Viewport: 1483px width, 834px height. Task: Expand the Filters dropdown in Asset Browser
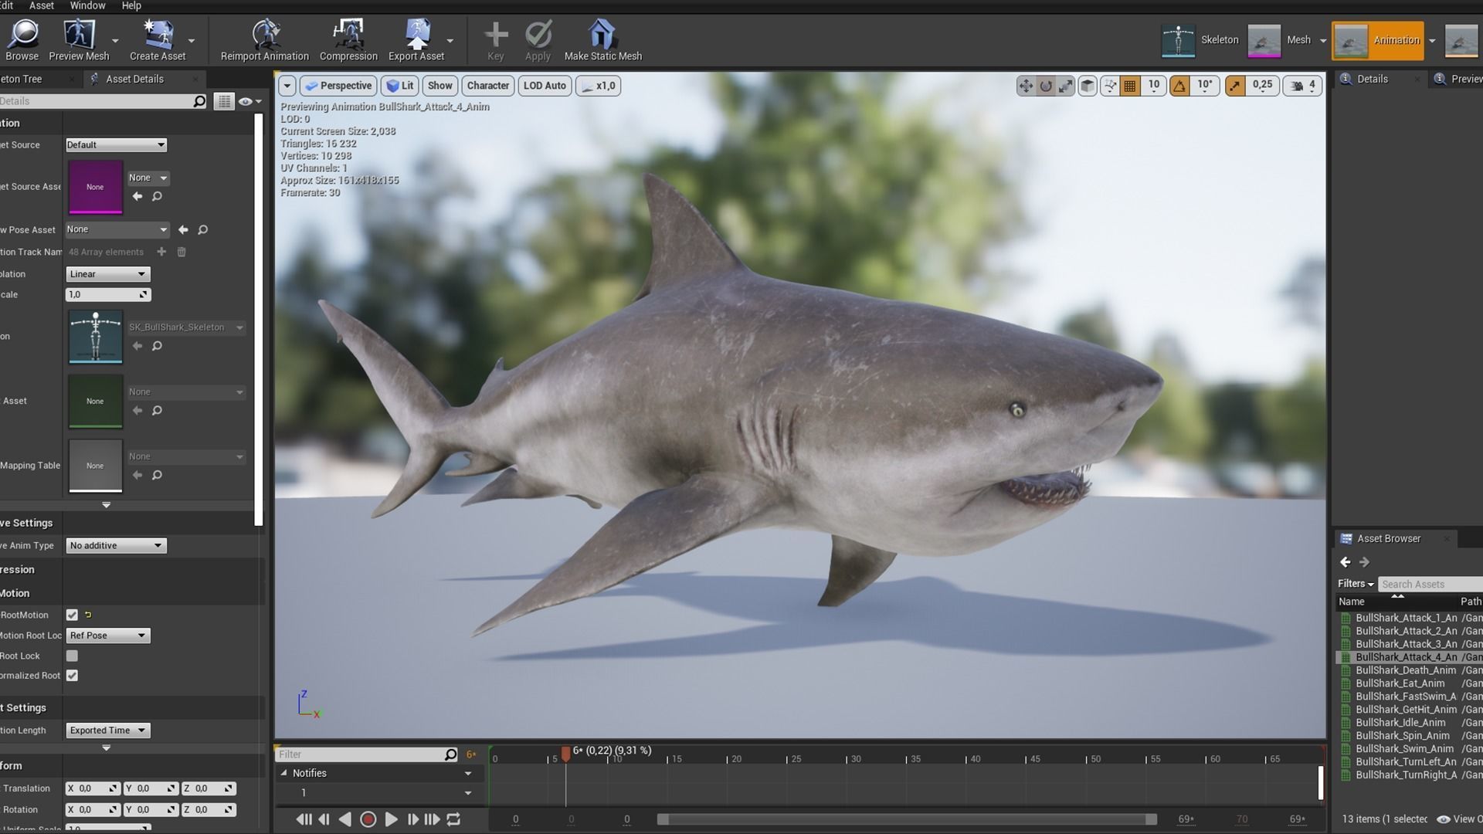(x=1356, y=584)
